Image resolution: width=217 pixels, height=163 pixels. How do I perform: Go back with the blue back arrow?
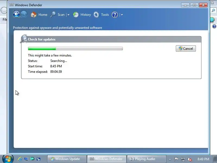16,14
